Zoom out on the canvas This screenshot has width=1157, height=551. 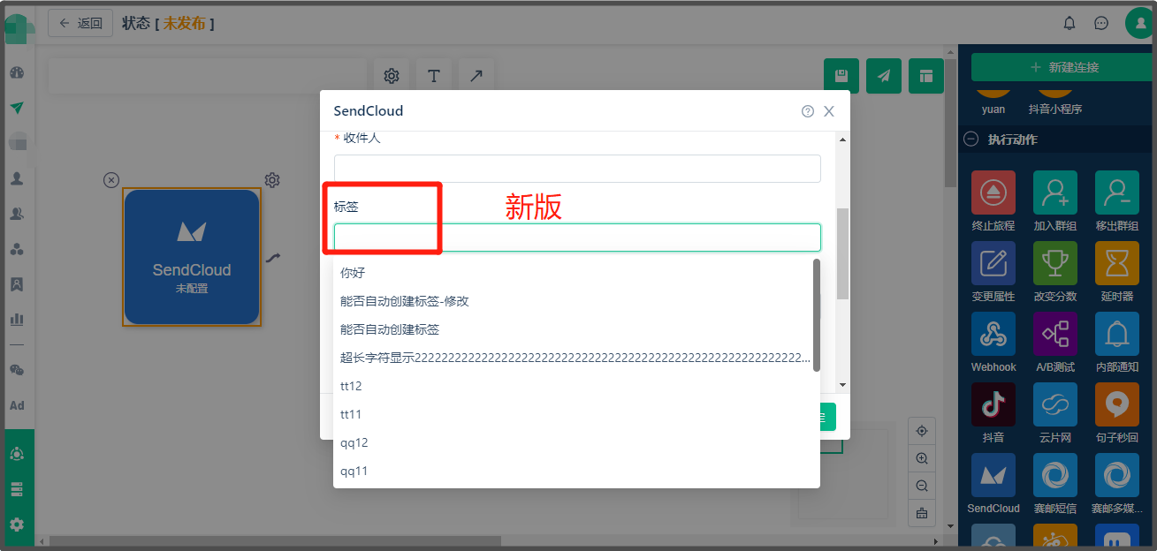pyautogui.click(x=922, y=486)
